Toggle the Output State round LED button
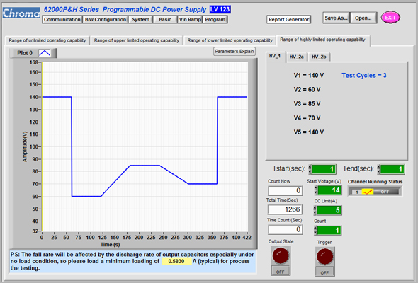The image size is (418, 283). click(x=281, y=256)
